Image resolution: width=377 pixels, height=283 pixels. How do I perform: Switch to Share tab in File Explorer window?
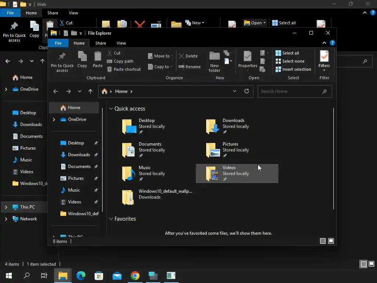click(101, 43)
